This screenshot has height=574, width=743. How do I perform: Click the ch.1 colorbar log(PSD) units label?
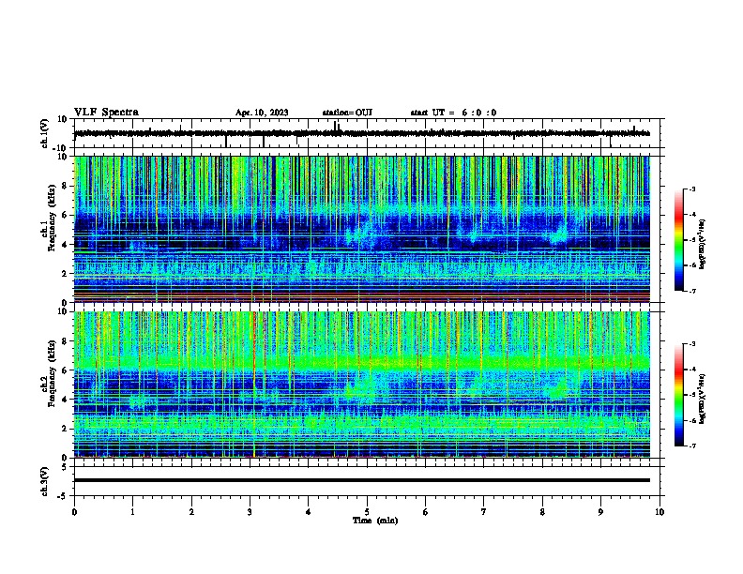tap(703, 244)
